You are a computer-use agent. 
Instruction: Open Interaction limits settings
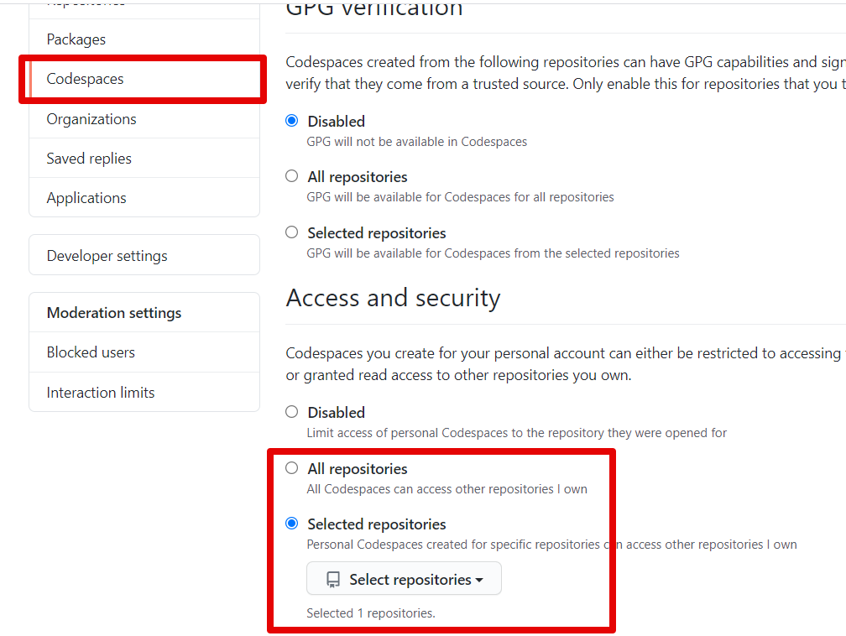point(100,392)
